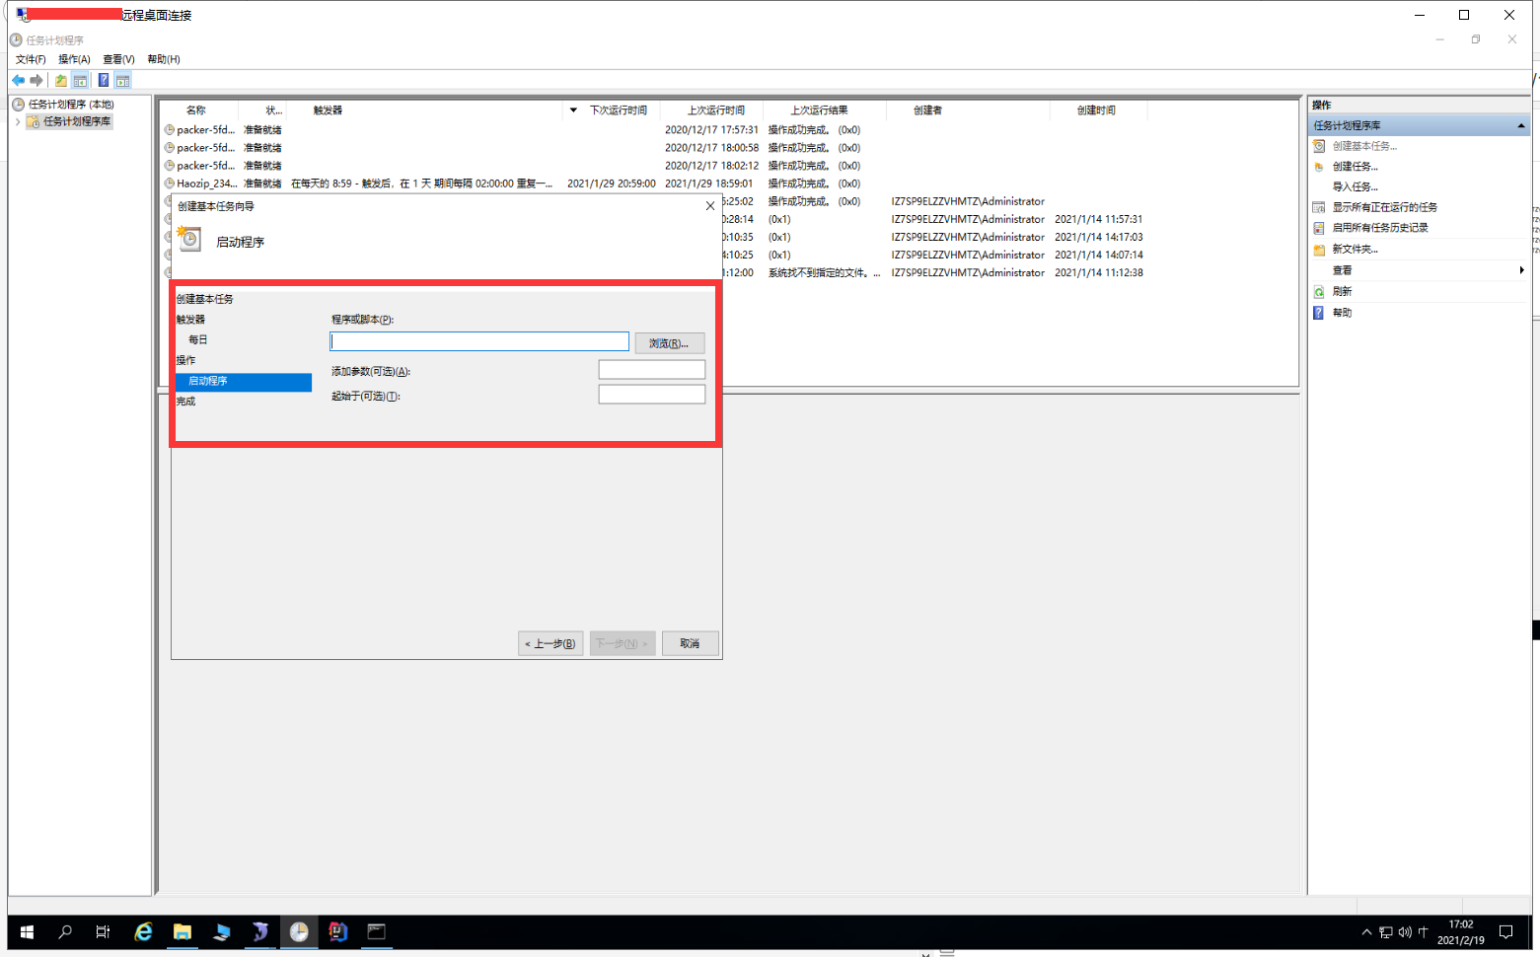Open the Windows Start menu
Viewport: 1540px width, 957px height.
(x=27, y=931)
